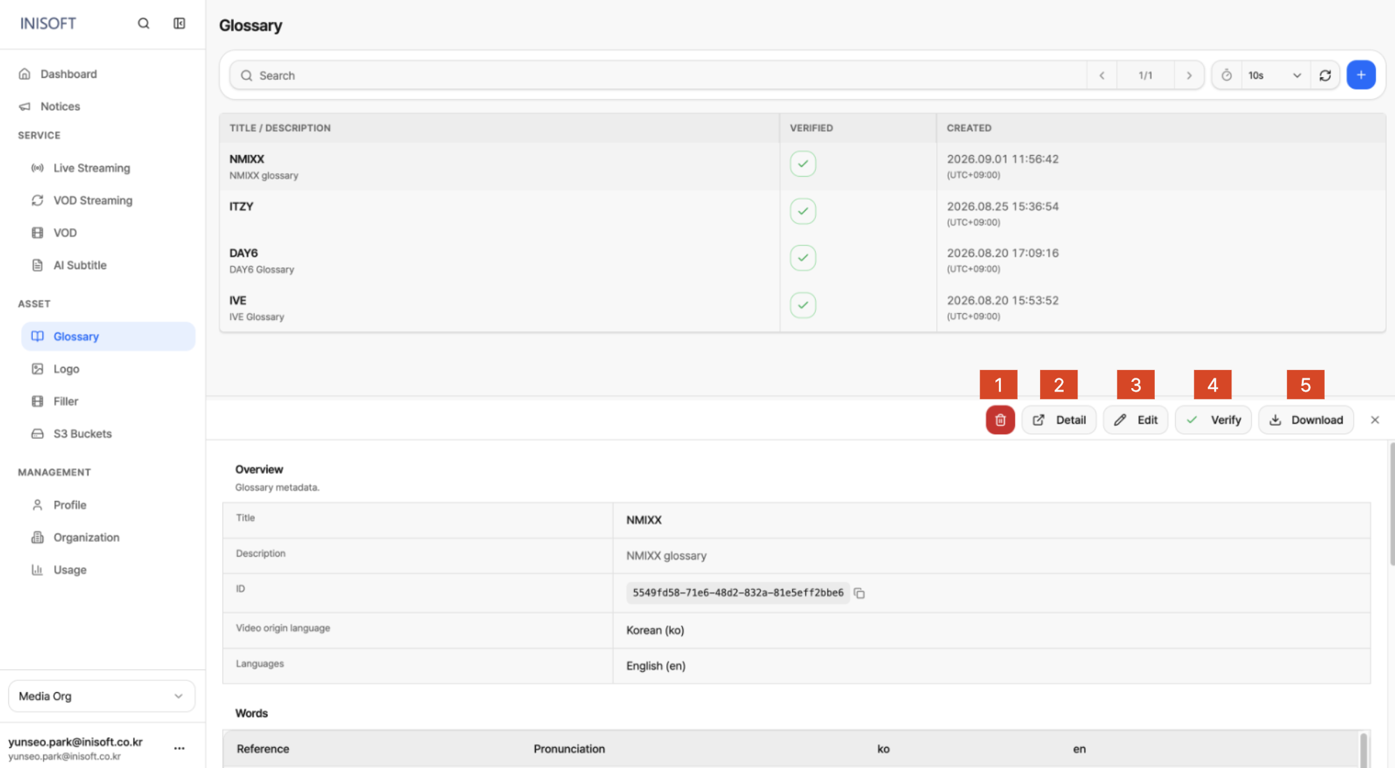Toggle verified checkmark for NMIXX
Viewport: 1395px width, 768px height.
pyautogui.click(x=803, y=164)
